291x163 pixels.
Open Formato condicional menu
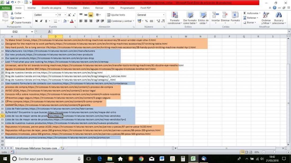click(x=175, y=18)
